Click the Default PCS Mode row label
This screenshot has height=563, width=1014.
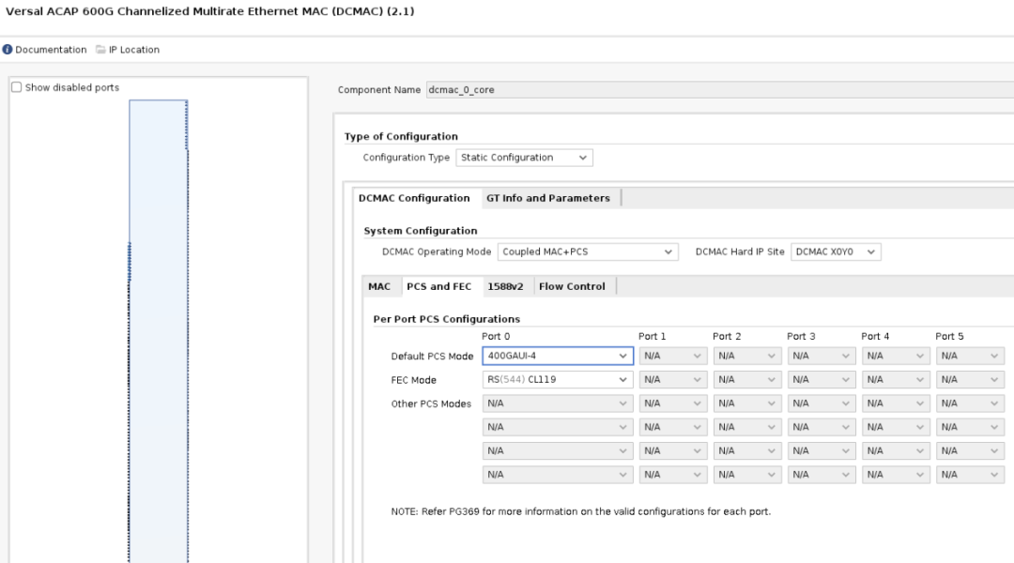point(432,357)
